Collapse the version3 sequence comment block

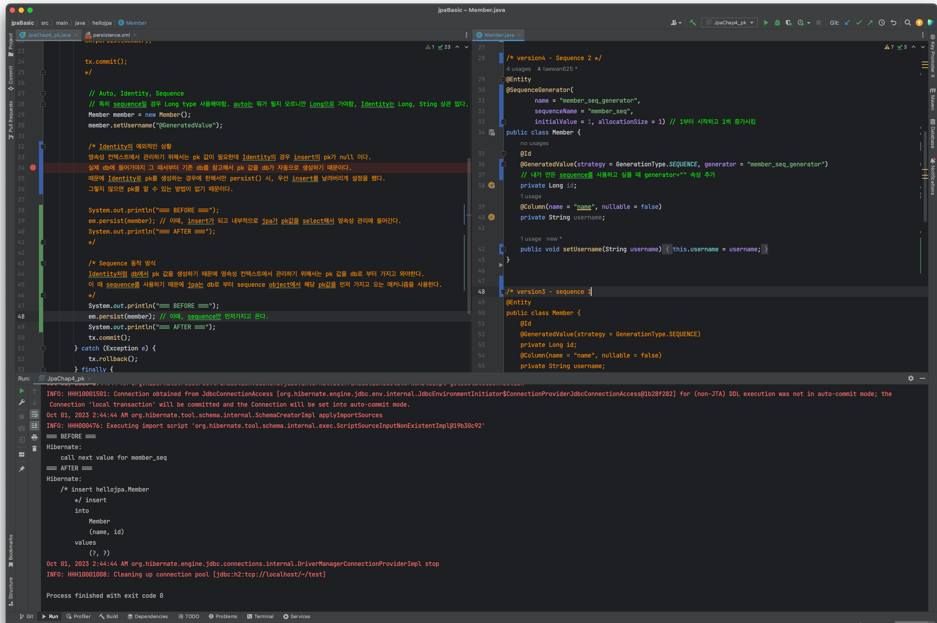(503, 292)
